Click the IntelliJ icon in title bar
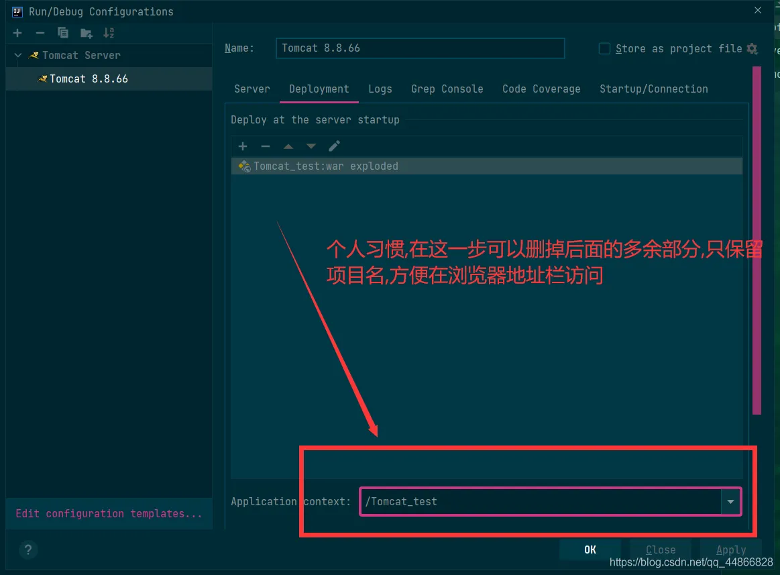This screenshot has width=780, height=575. point(17,11)
